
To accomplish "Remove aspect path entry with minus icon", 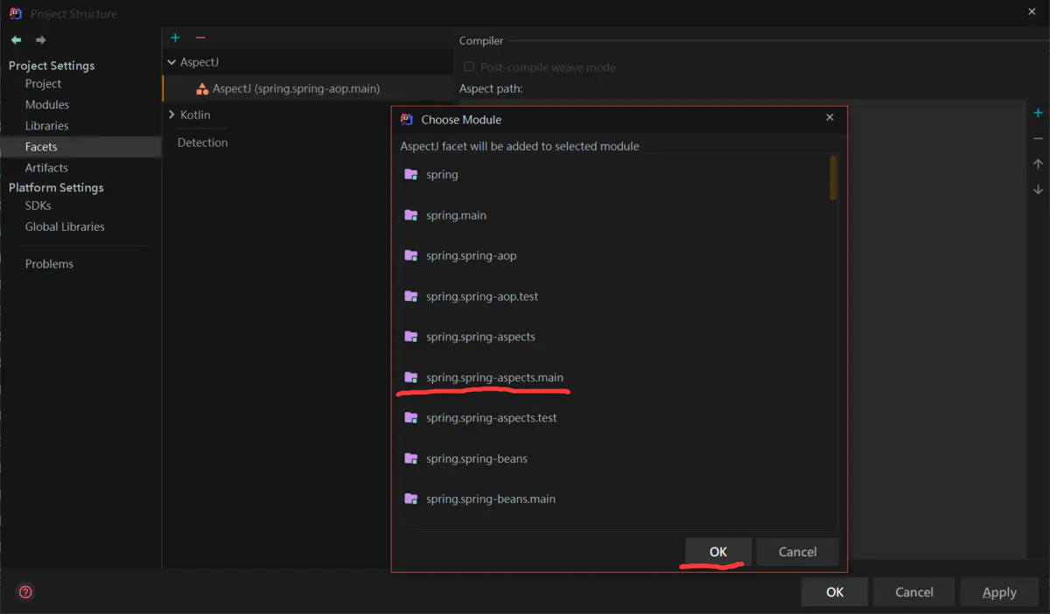I will click(x=1038, y=138).
